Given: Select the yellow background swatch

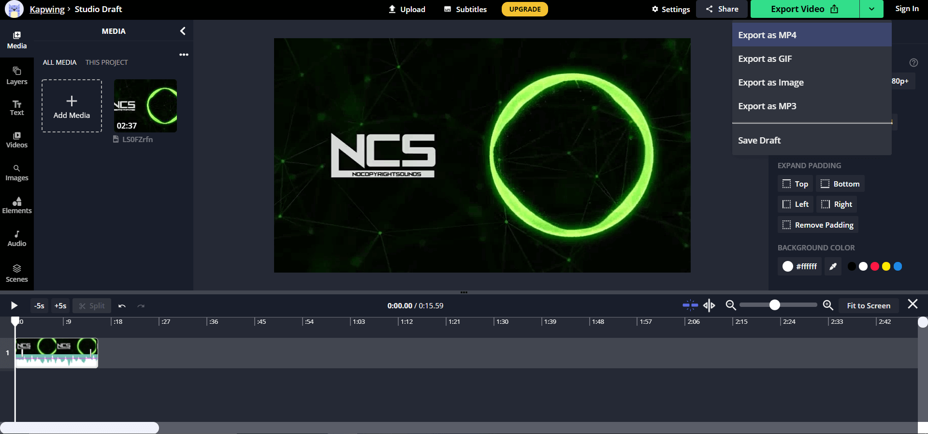Looking at the screenshot, I should [886, 266].
